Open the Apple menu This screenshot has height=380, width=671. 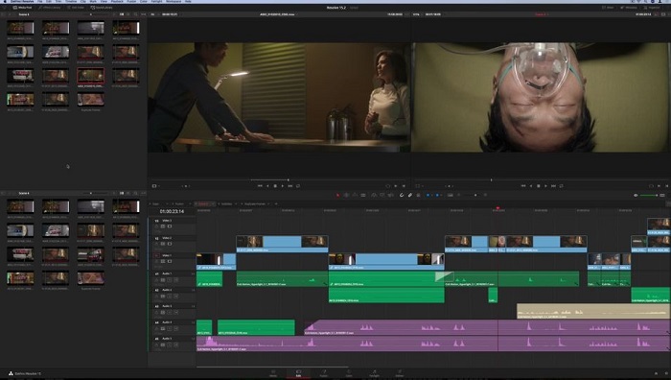tap(6, 1)
